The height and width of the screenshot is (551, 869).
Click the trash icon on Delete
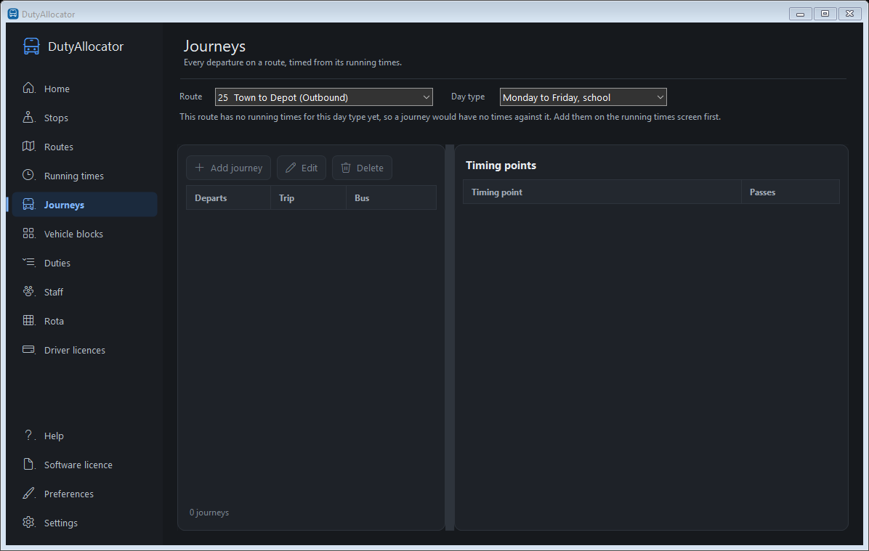[346, 167]
